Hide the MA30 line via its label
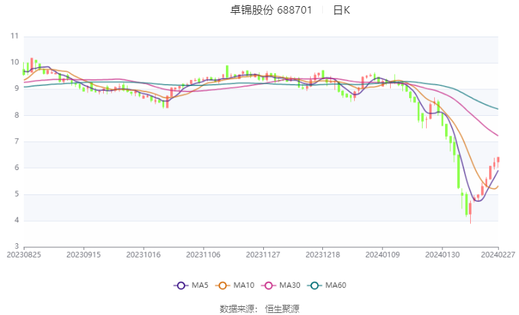519x315 pixels. 290,285
